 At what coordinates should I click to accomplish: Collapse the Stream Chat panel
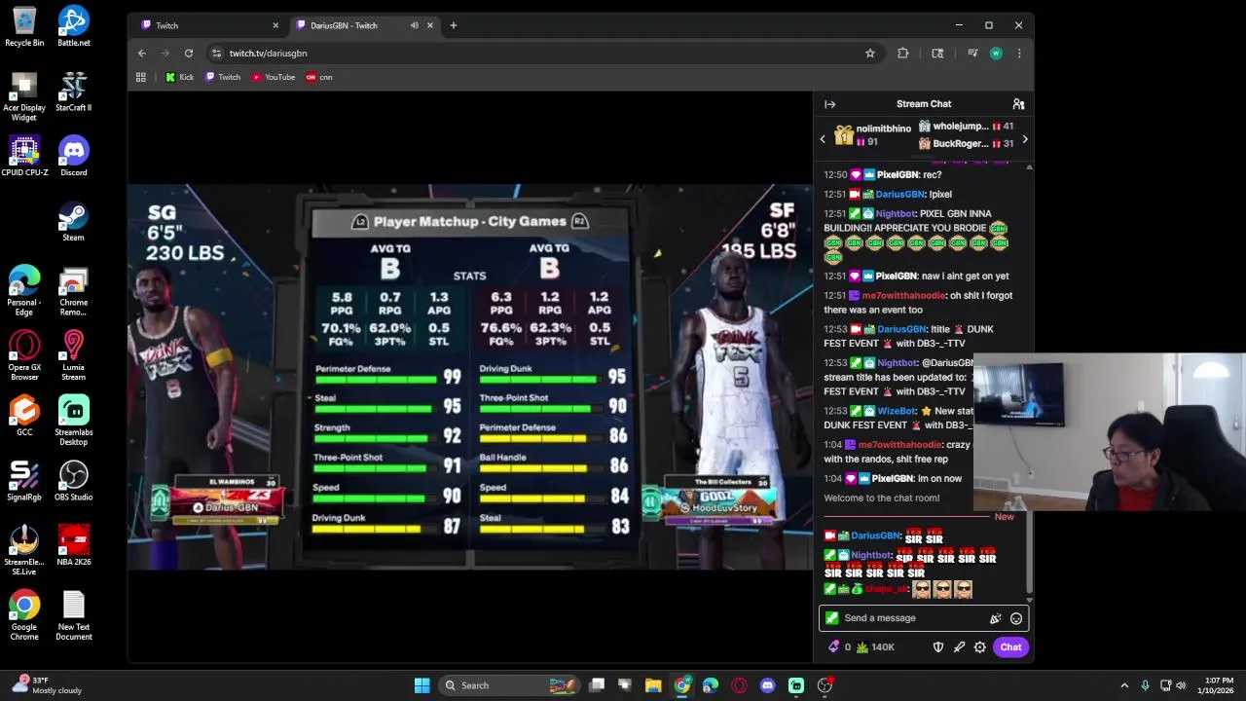pos(829,104)
